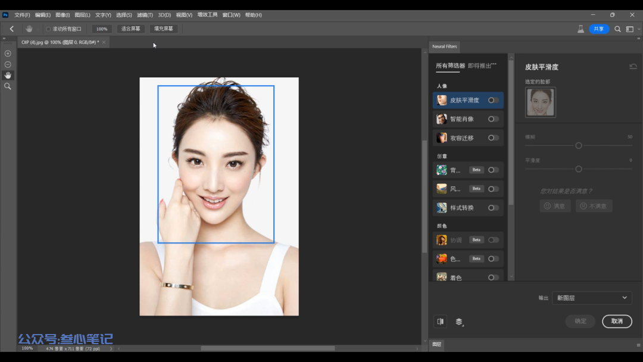643x362 pixels.
Task: Select the zoom-out (minus) tool
Action: (x=8, y=64)
